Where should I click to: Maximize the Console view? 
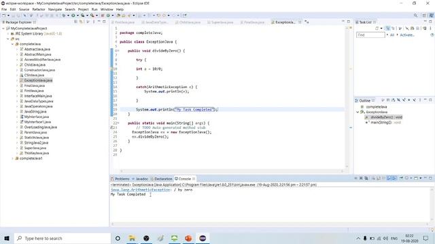[x=430, y=178]
